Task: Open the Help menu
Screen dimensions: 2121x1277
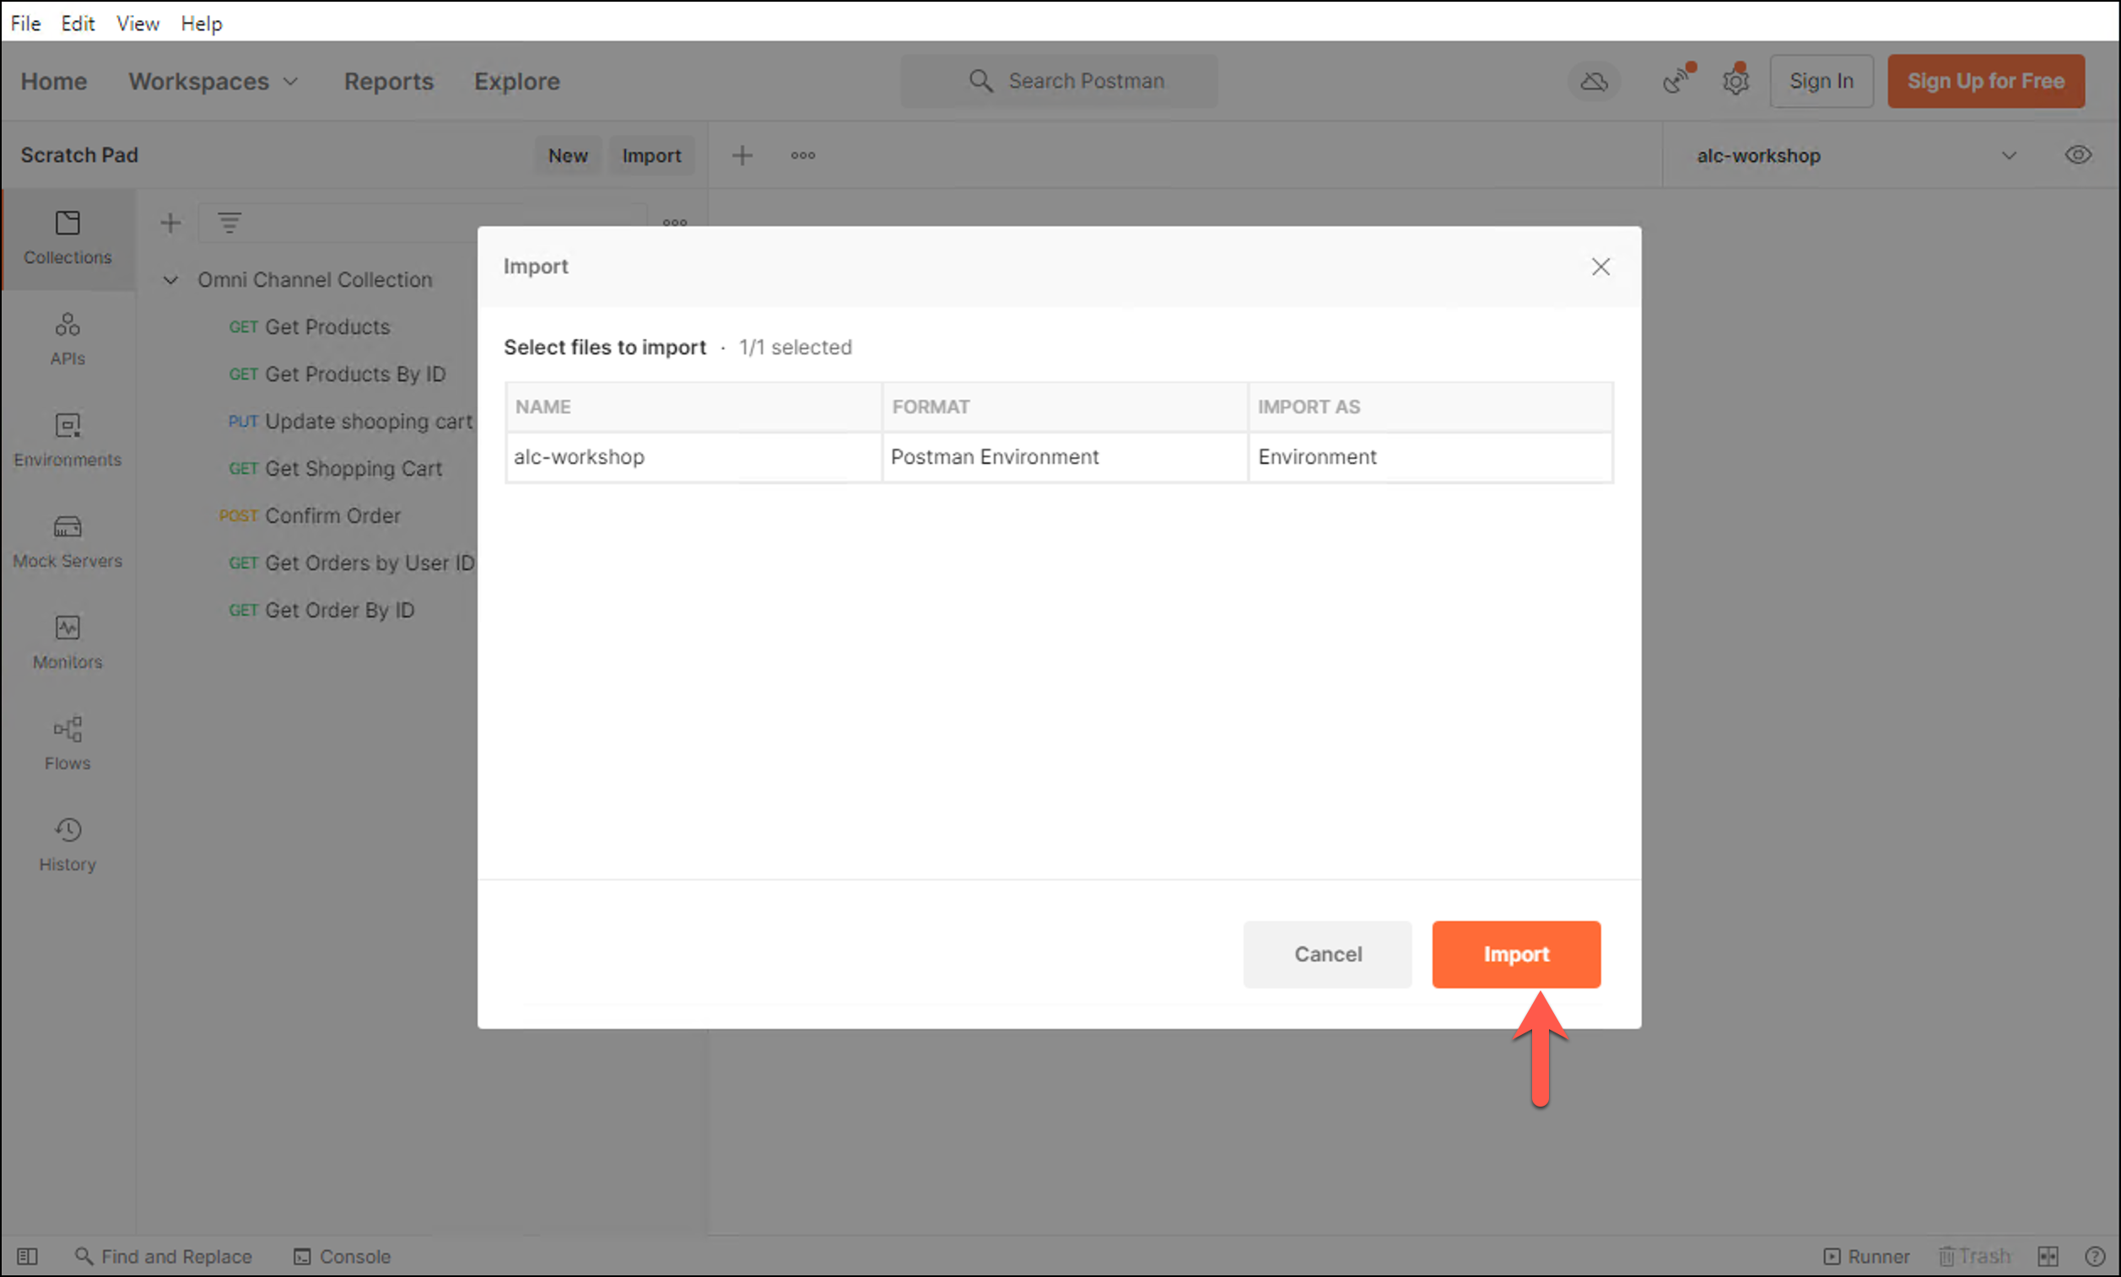Action: click(x=201, y=24)
